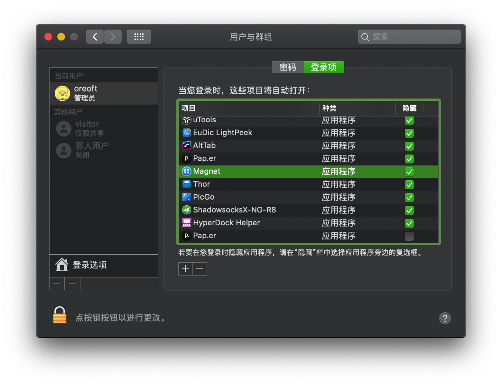Sort by the 种类 column header
This screenshot has width=502, height=385.
[x=357, y=108]
